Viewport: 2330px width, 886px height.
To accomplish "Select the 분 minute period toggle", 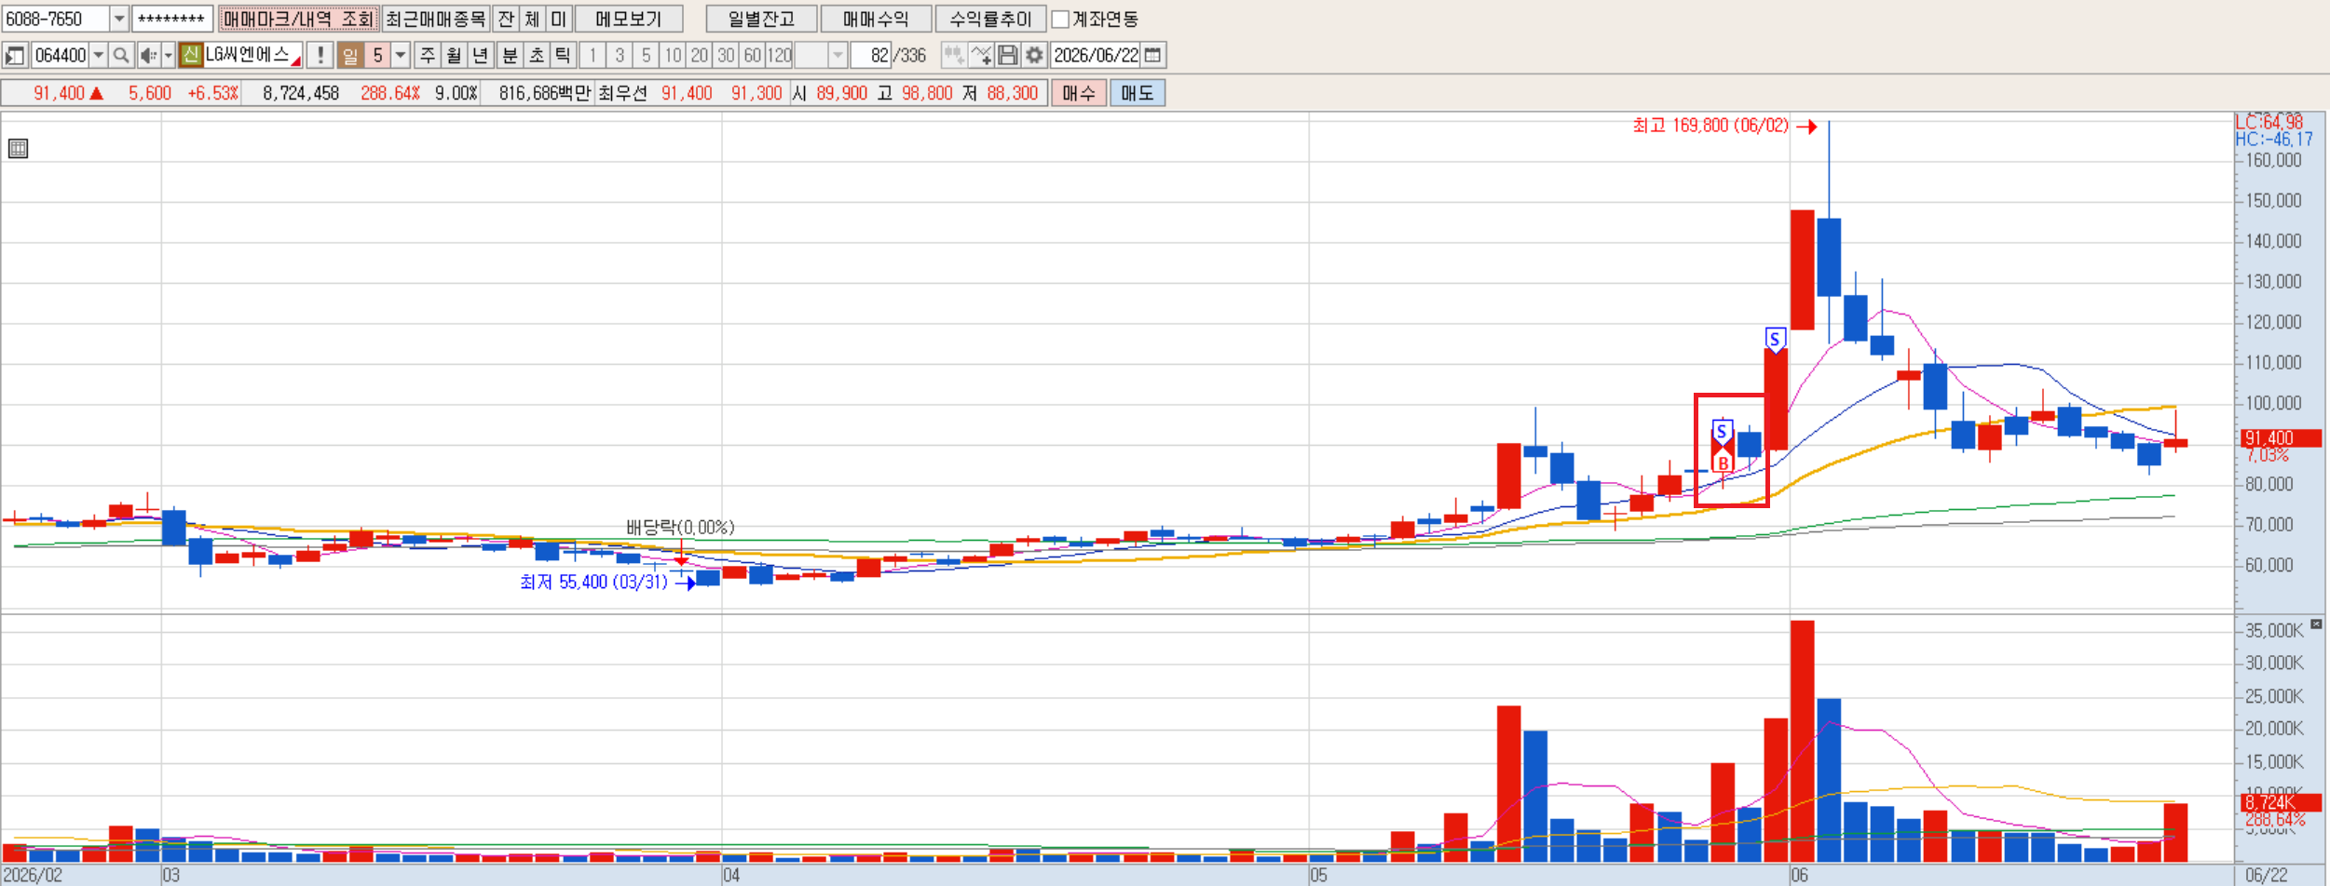I will [x=510, y=56].
